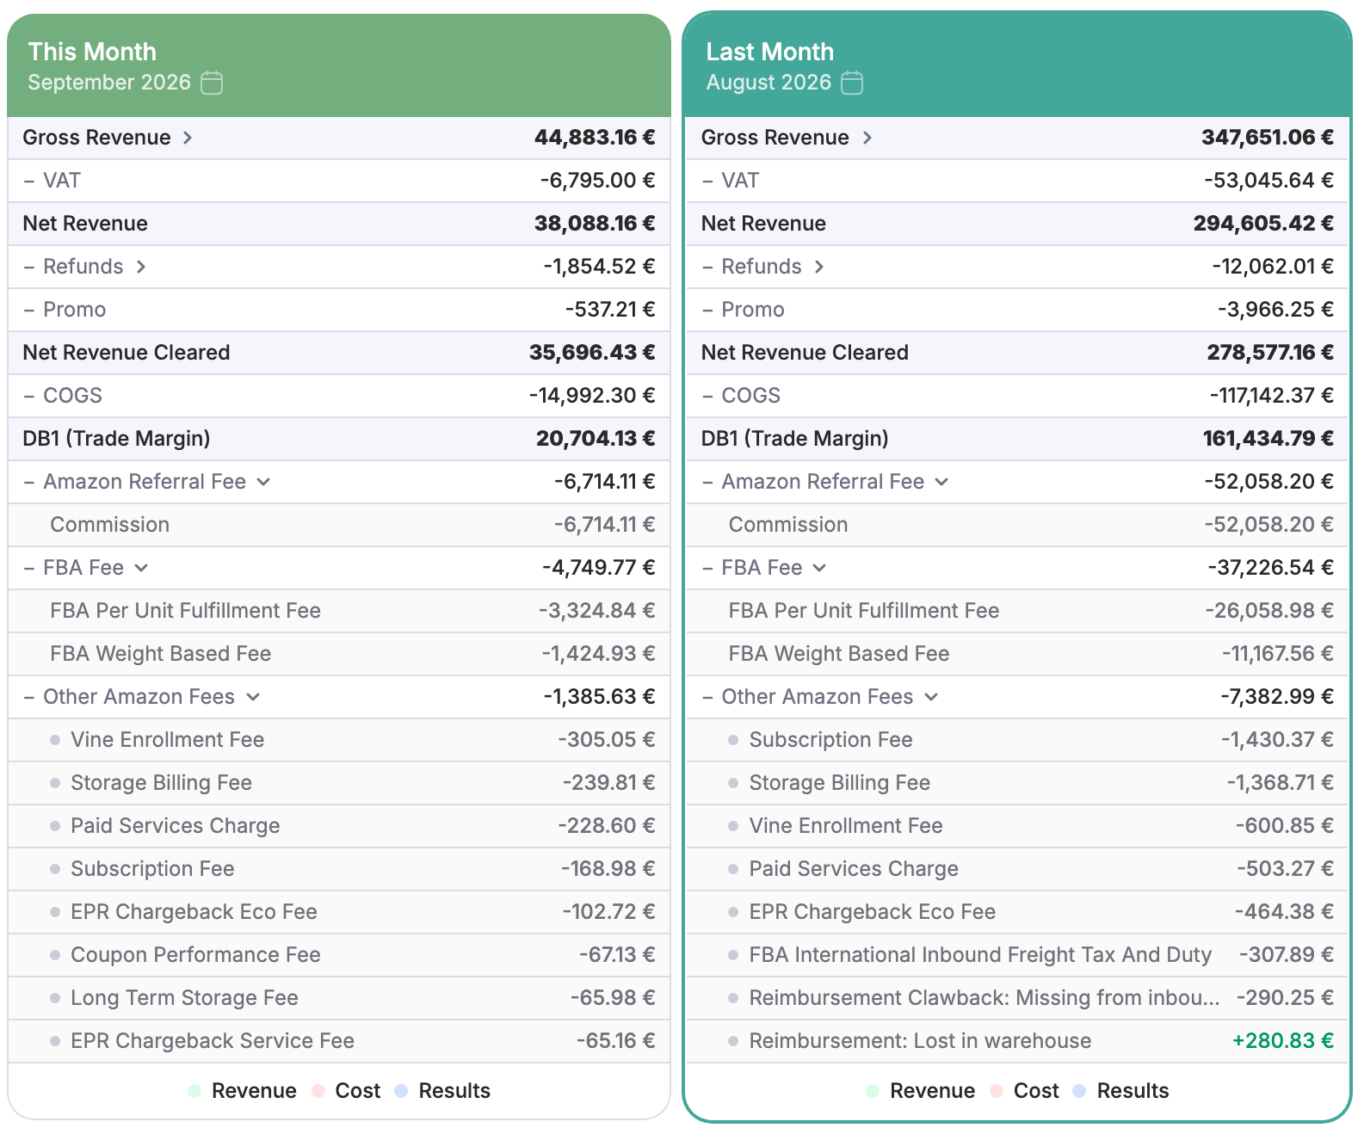Toggle the Results legend in This Month card
Screen dimensions: 1358x1134
pyautogui.click(x=442, y=1091)
